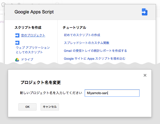This screenshot has width=160, height=124.
Task: Click the Google Drive triangle icon
Action: 17,60
